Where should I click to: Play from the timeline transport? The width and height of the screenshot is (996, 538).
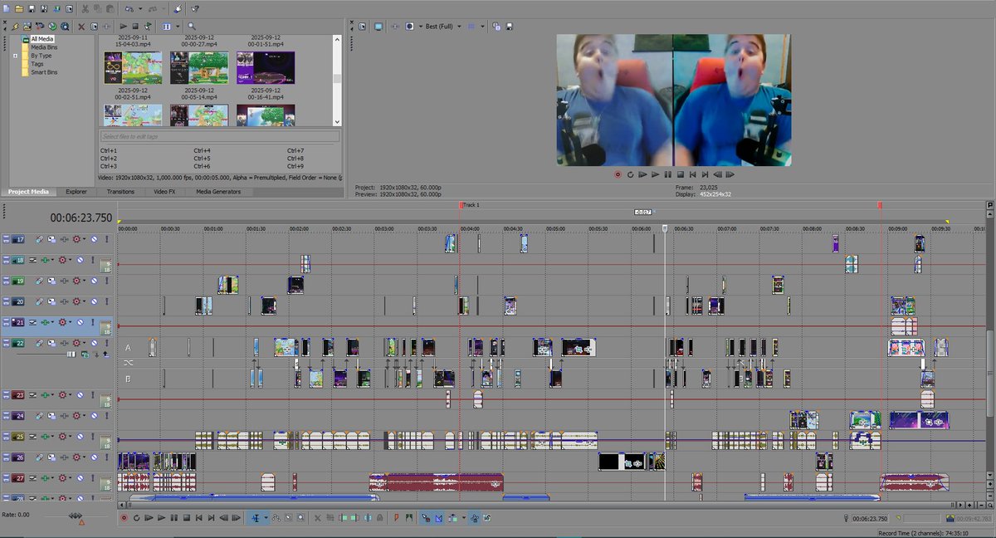pyautogui.click(x=161, y=518)
